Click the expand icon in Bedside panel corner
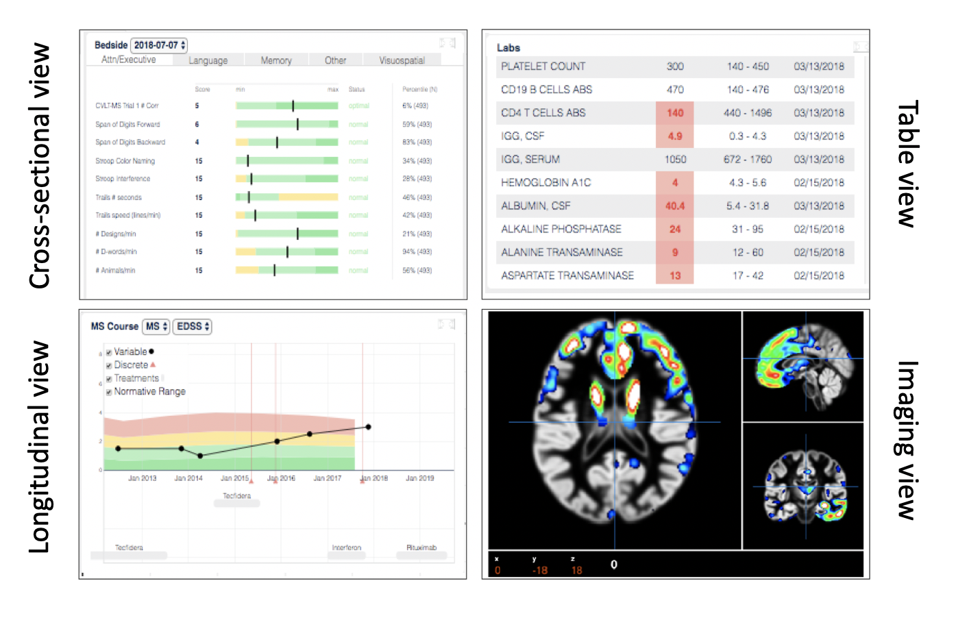958x618 pixels. pos(447,42)
